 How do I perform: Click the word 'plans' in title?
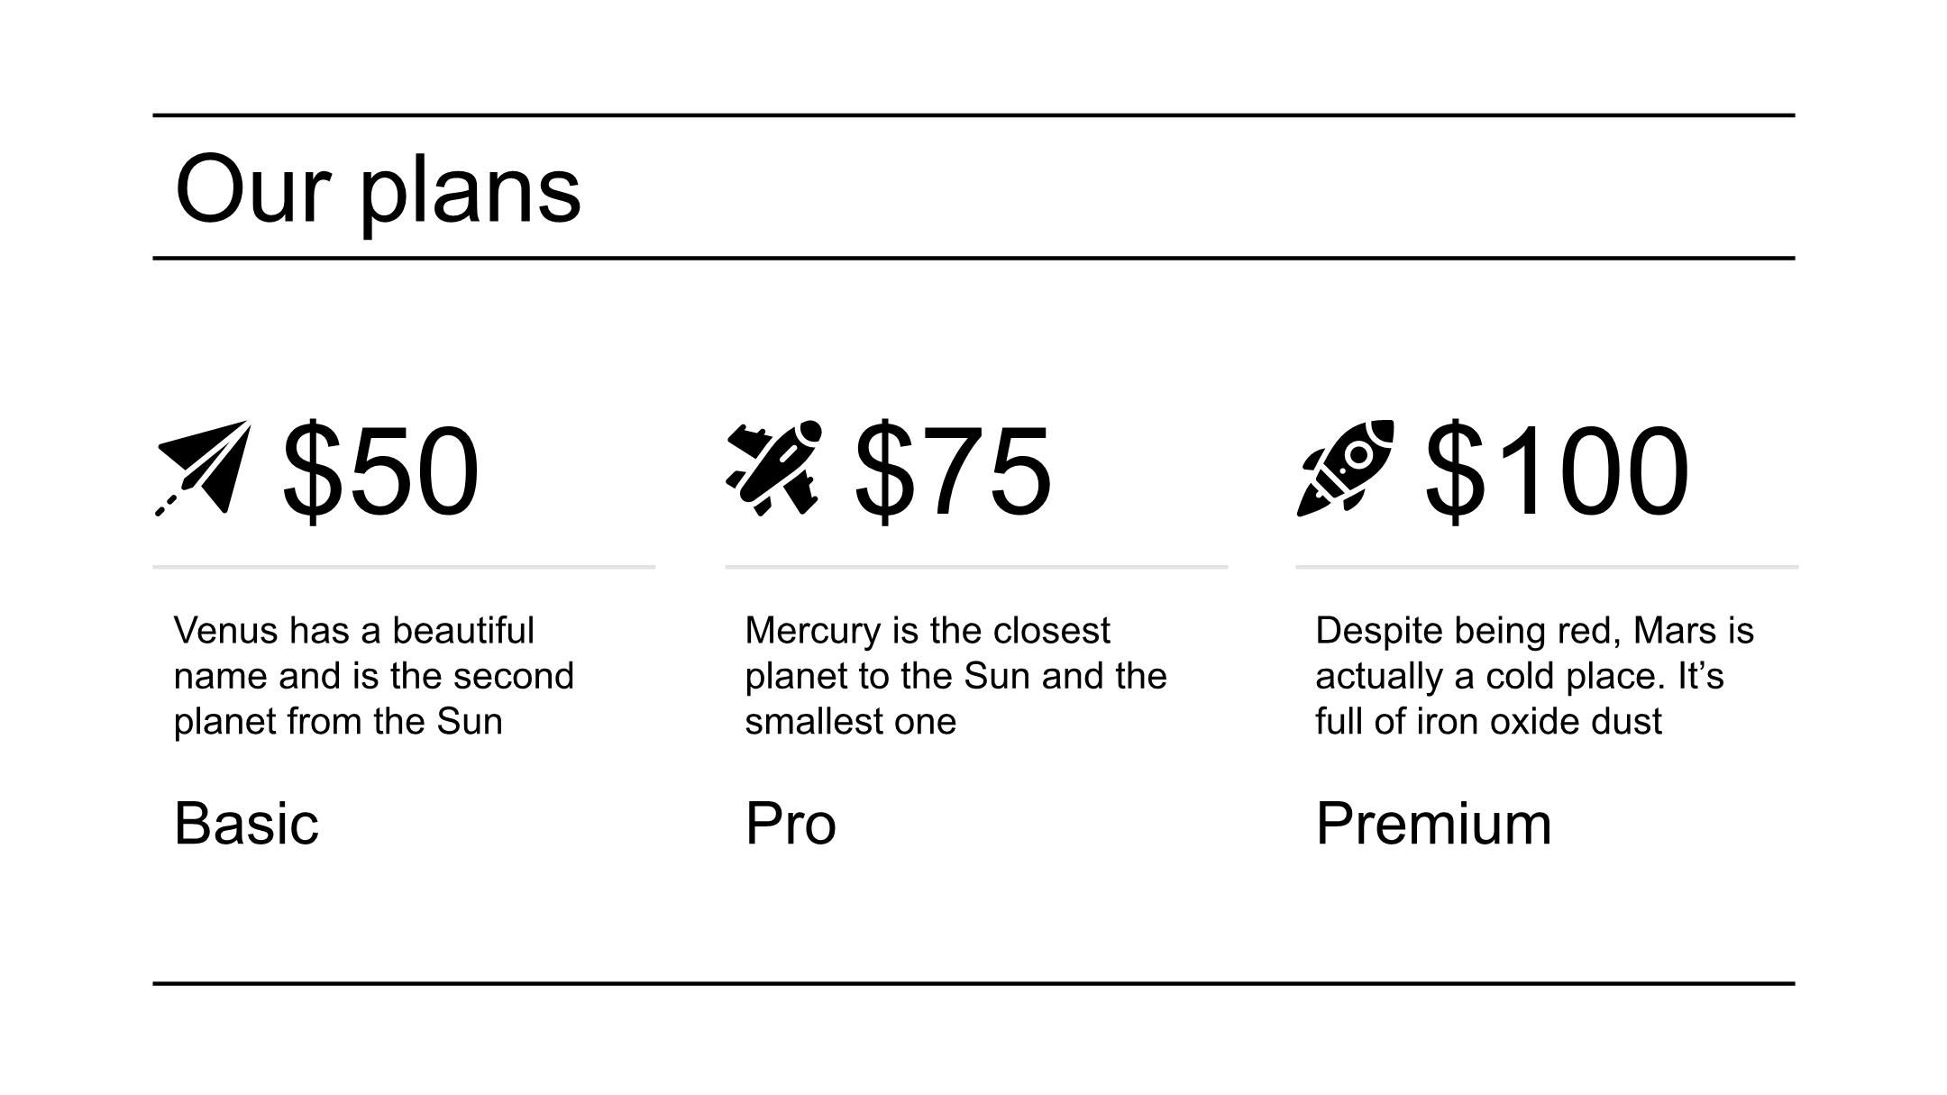point(471,195)
